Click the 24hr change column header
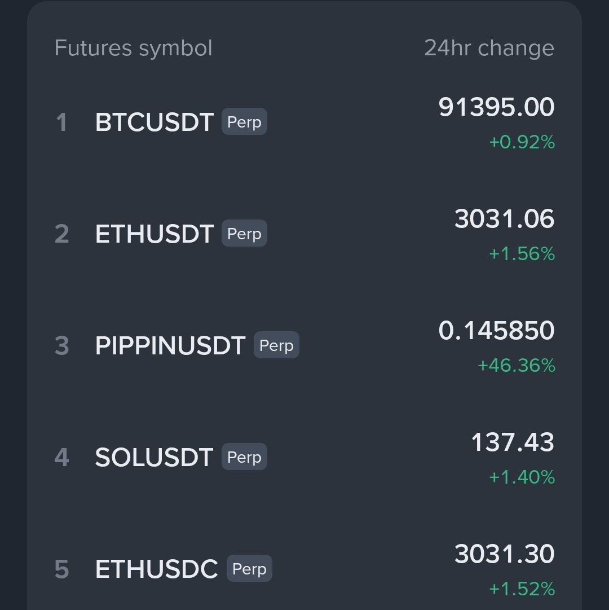 point(489,49)
